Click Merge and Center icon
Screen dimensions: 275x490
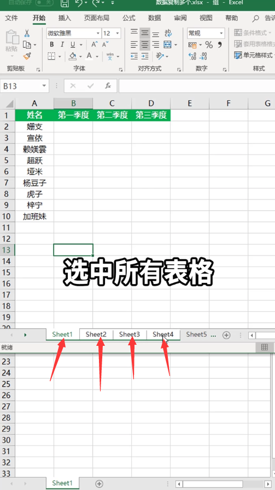point(168,44)
